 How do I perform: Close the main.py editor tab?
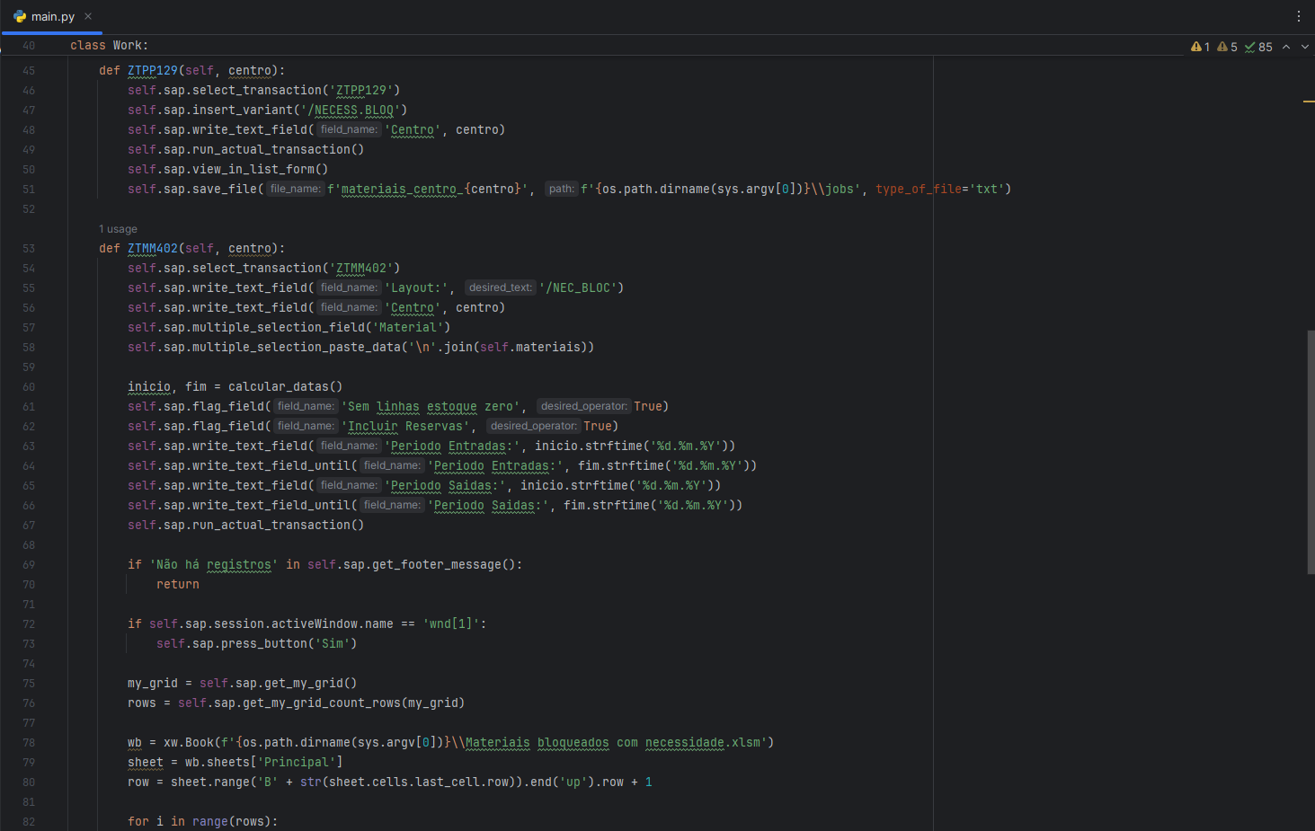coord(88,16)
